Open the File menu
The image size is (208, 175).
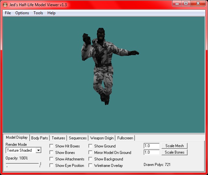tap(8, 13)
